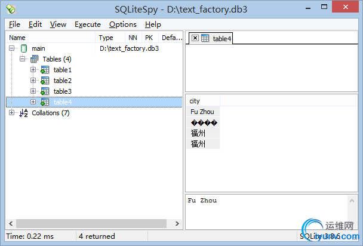The image size is (363, 246).
Task: Open the Edit menu
Action: point(35,24)
